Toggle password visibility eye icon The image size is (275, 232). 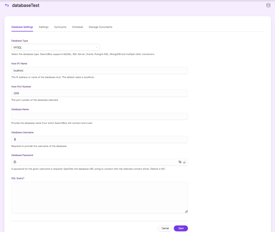(180, 162)
